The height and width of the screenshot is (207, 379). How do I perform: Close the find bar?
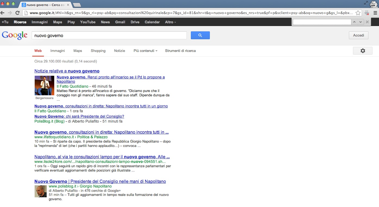point(367,22)
